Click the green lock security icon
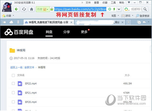This screenshot has width=152, height=111. click(x=52, y=9)
